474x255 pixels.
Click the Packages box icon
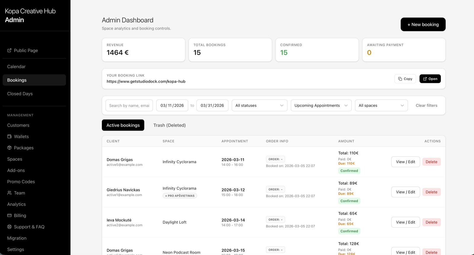(9, 148)
